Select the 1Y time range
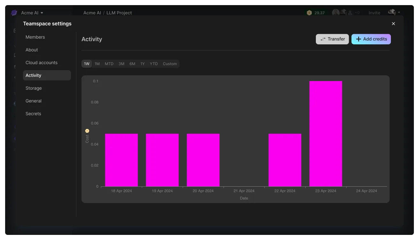 pyautogui.click(x=142, y=64)
